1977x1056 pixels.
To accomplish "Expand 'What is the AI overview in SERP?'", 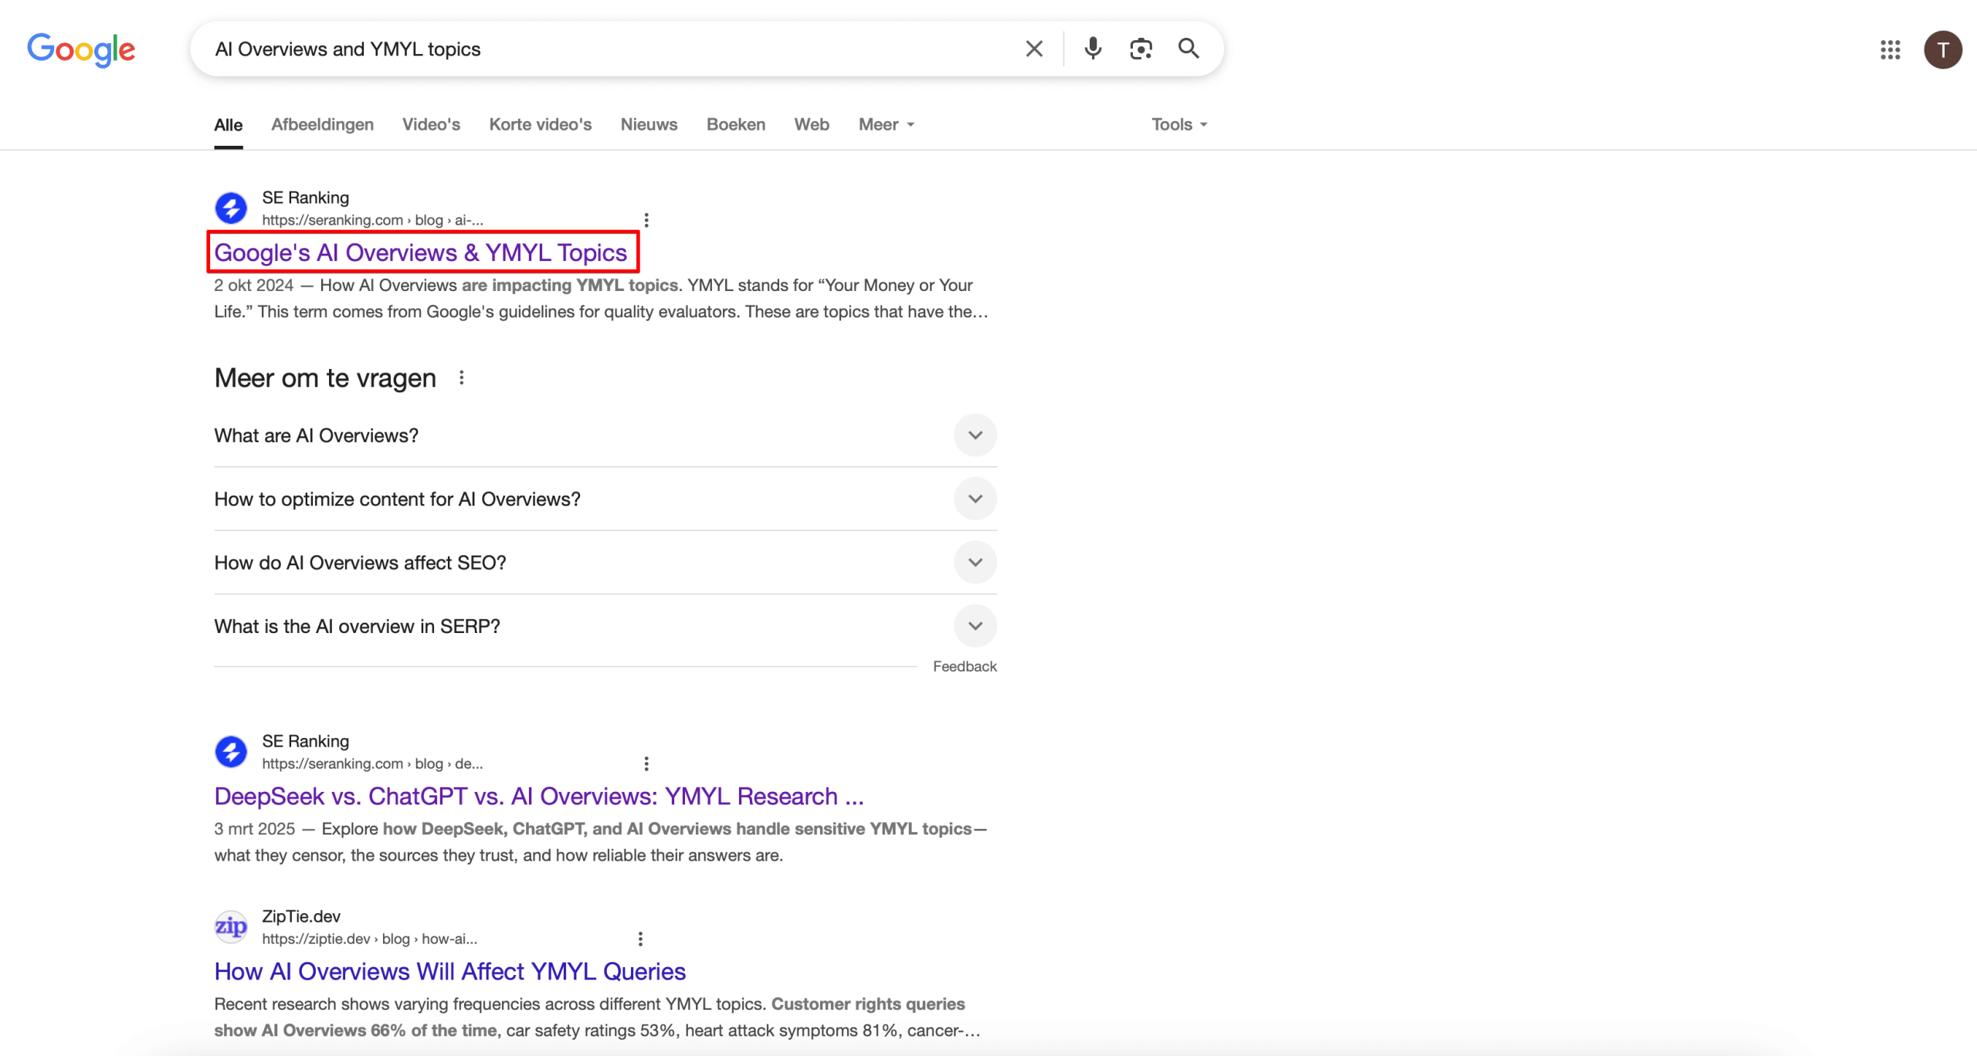I will pyautogui.click(x=605, y=626).
